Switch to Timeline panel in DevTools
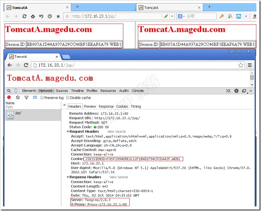This screenshot has width=261, height=211. coord(78,91)
